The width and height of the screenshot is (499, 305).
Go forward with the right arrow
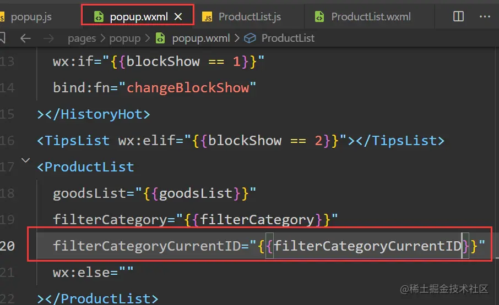48,38
